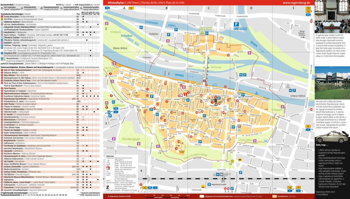Select grid column letter C
This screenshot has width=350, height=199.
point(209,8)
